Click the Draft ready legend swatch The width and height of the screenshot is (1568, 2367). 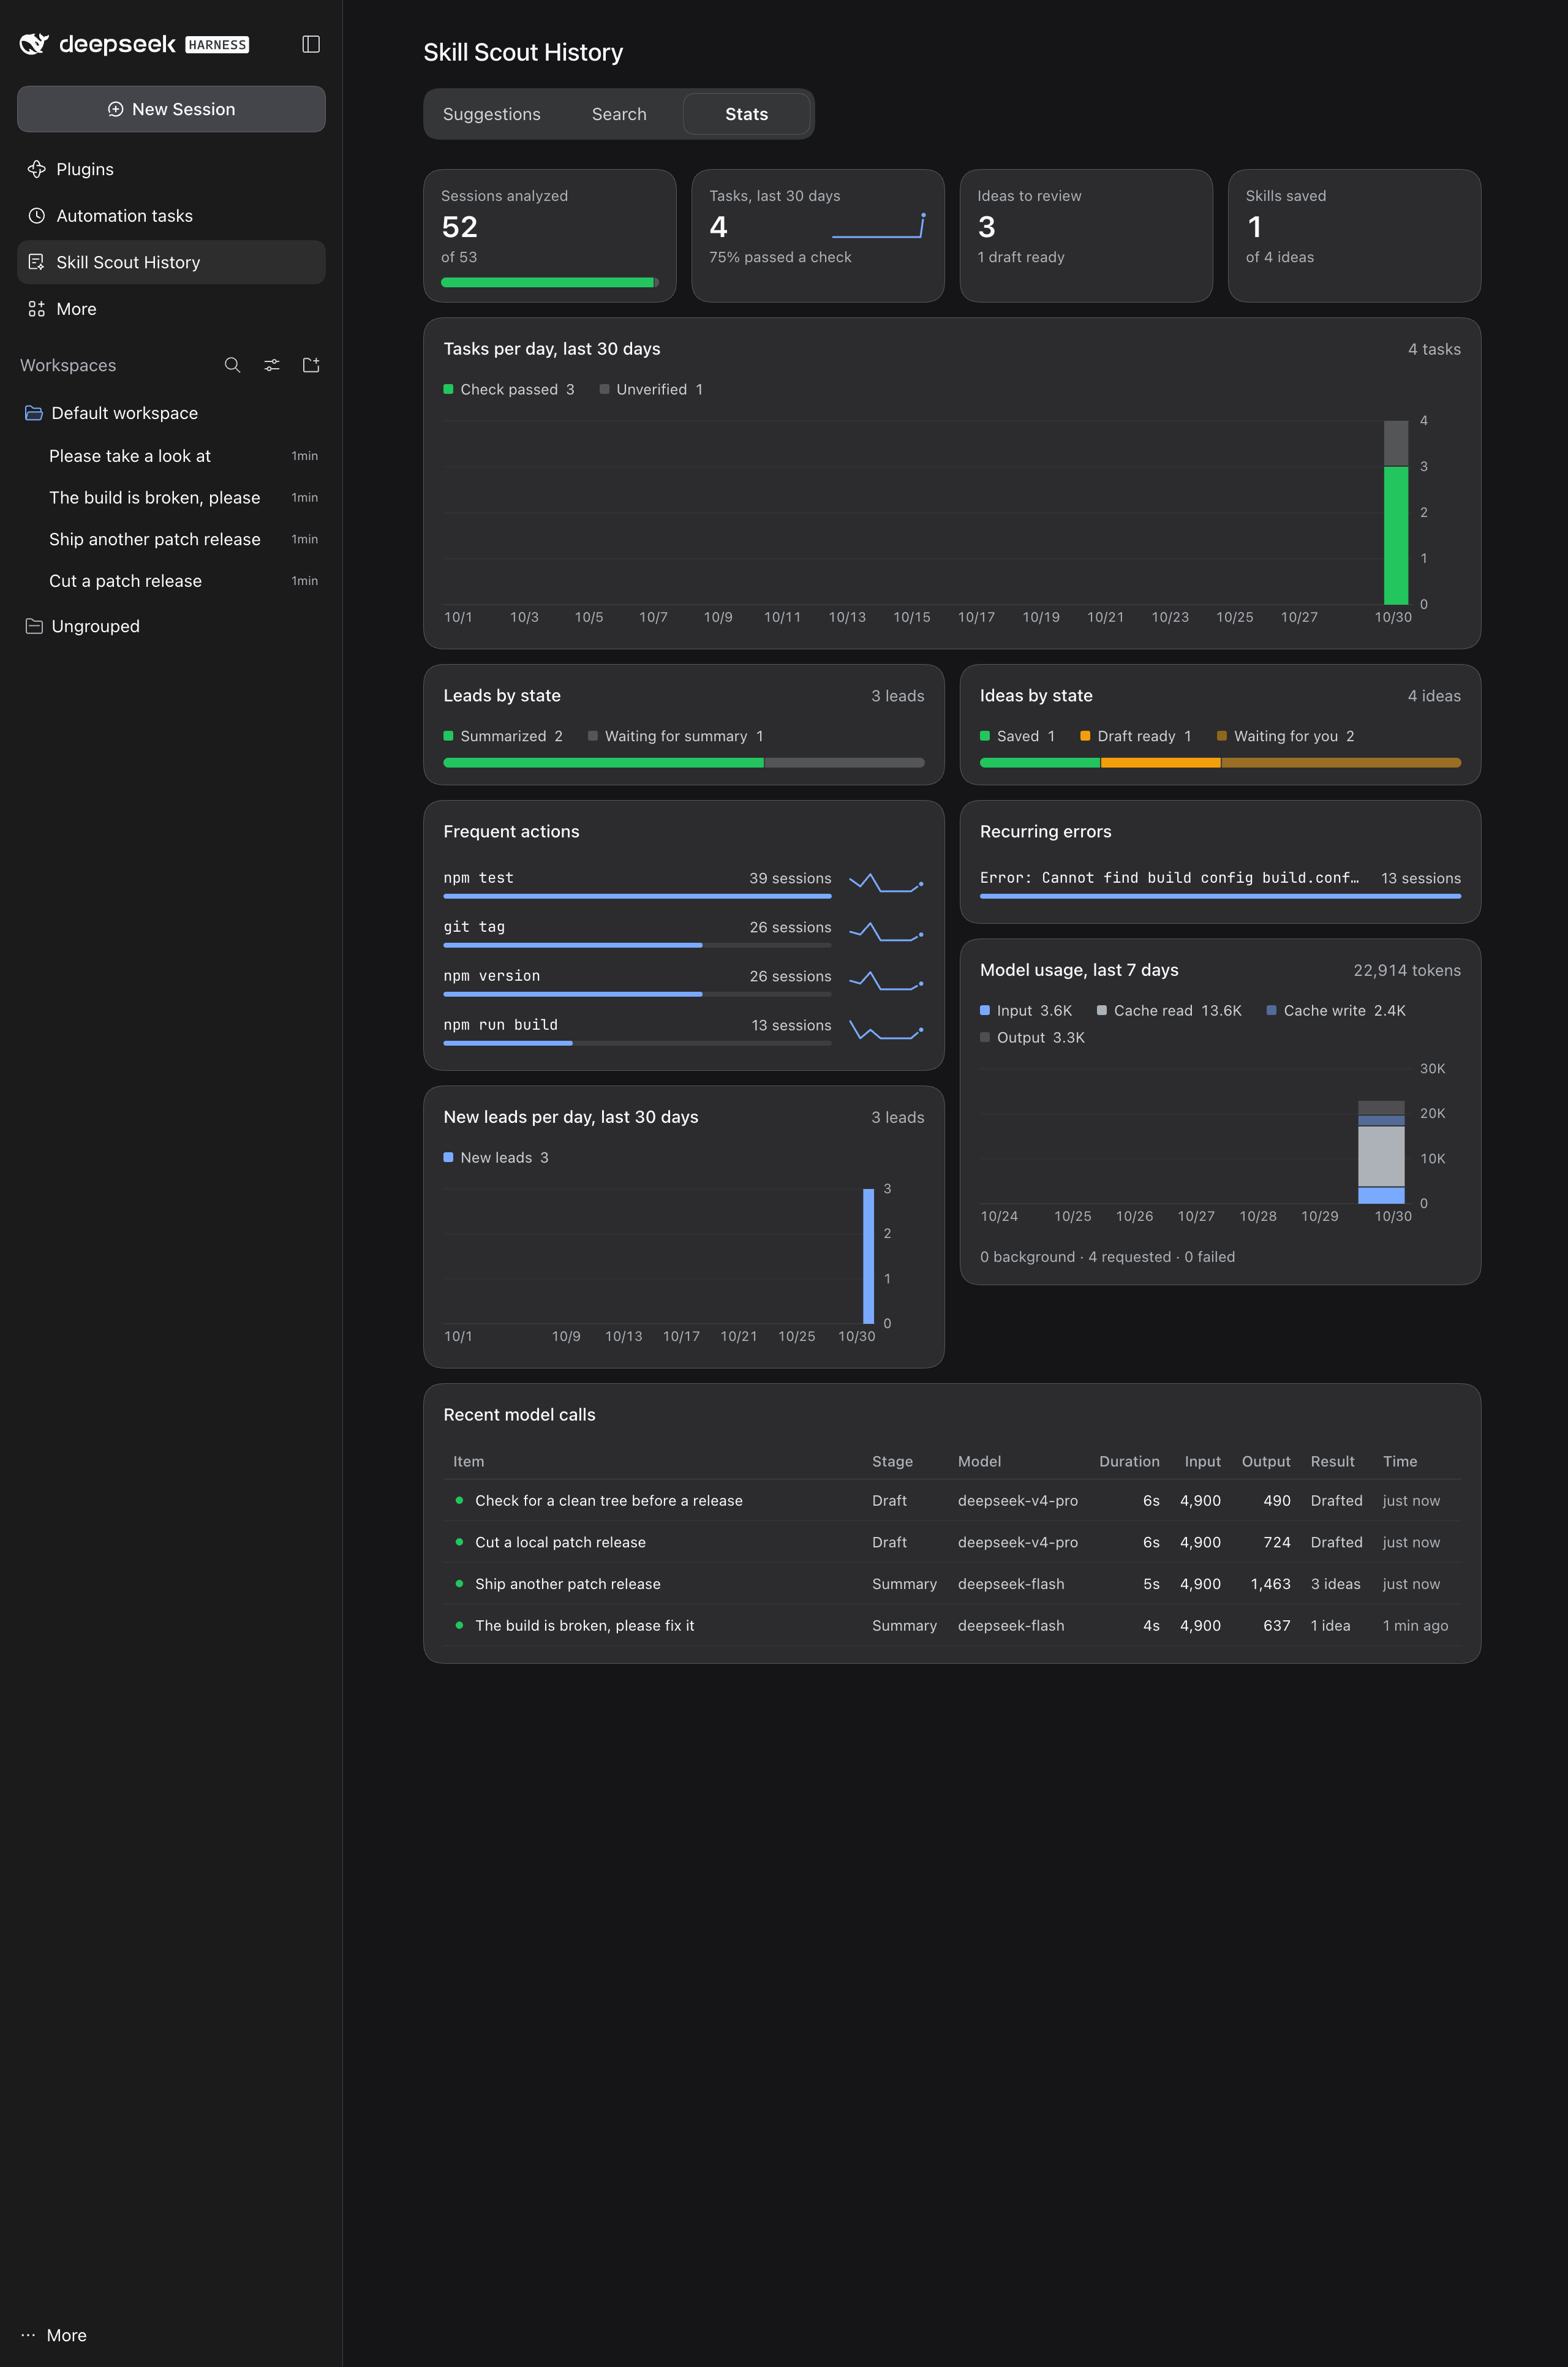[1085, 736]
